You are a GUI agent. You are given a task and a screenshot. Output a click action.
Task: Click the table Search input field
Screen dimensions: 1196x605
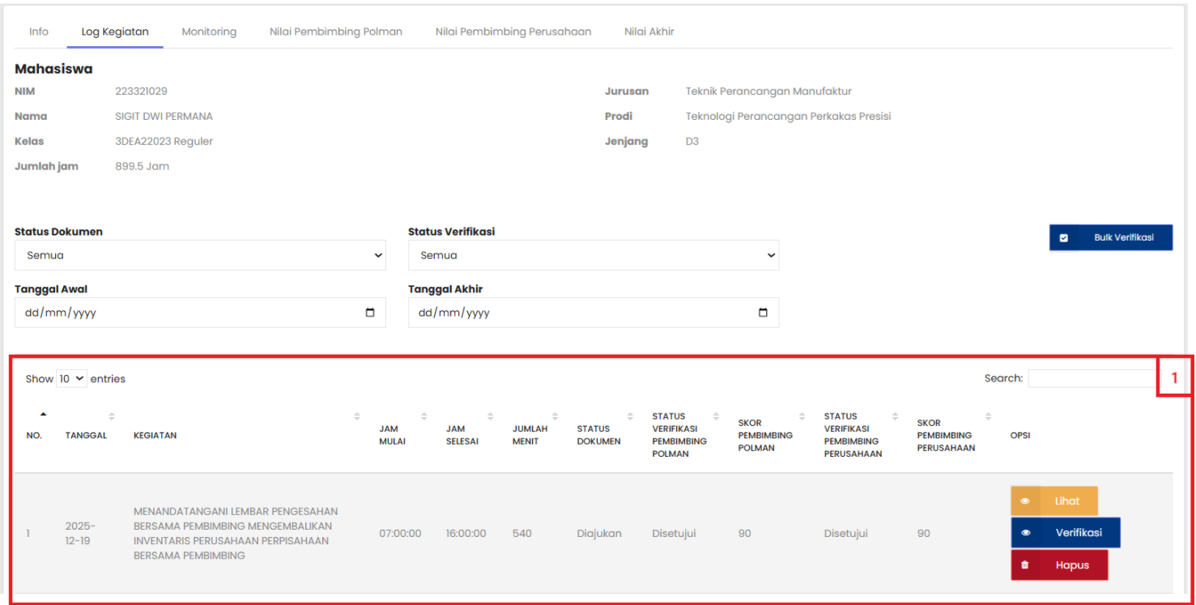coord(1093,378)
